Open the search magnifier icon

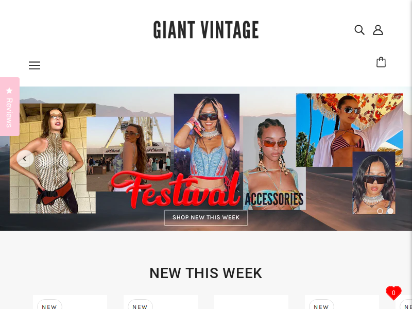[x=359, y=30]
